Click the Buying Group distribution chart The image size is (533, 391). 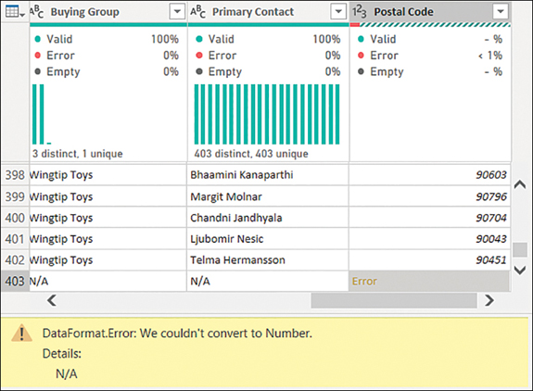tap(42, 114)
